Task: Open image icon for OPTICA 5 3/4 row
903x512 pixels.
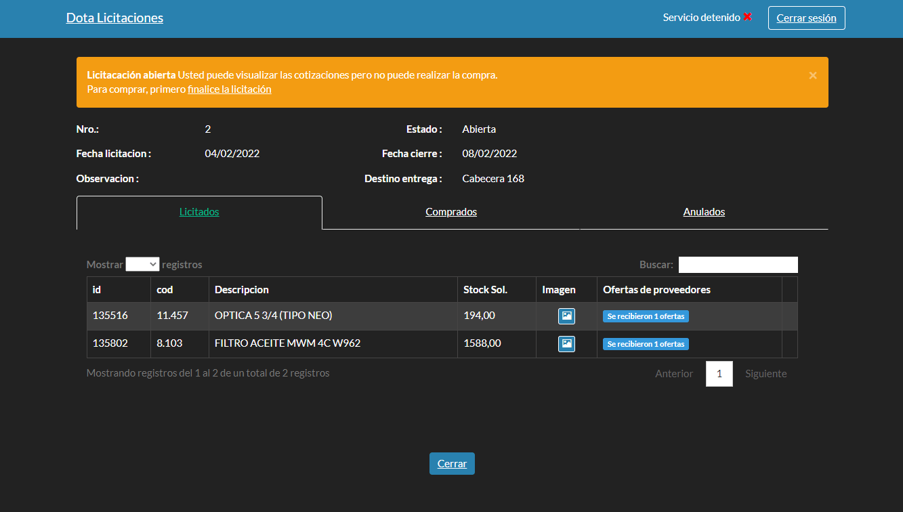Action: click(x=566, y=316)
